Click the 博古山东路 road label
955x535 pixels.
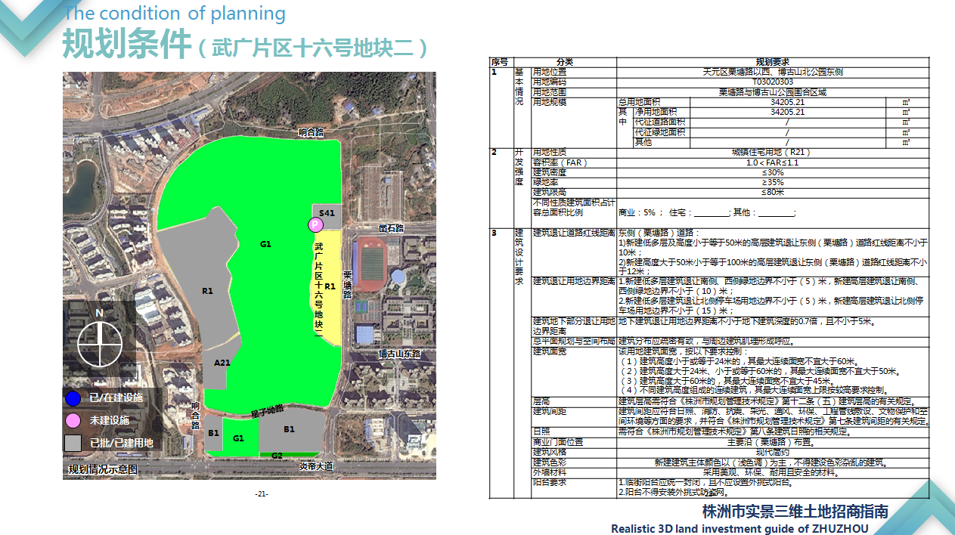399,354
